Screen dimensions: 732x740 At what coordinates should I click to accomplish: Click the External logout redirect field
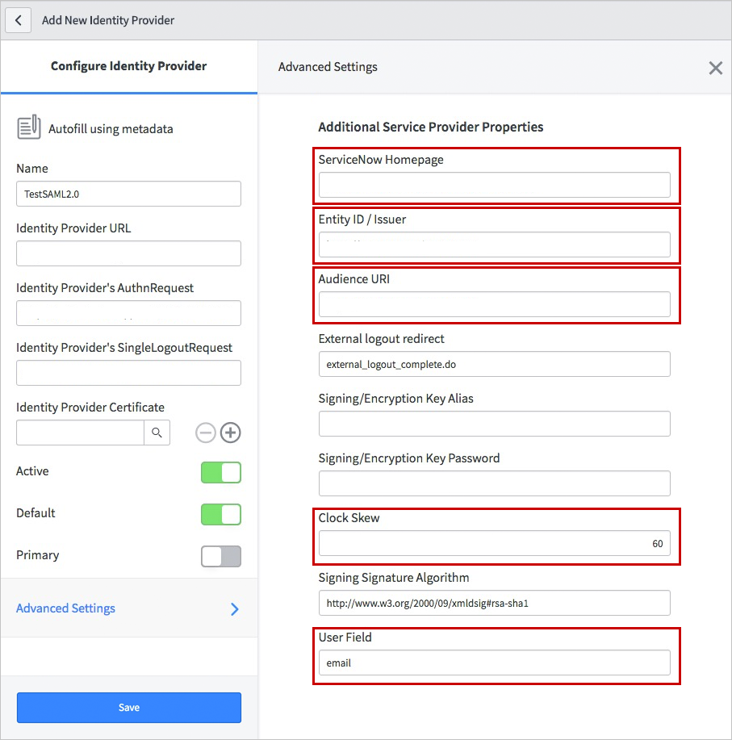(494, 364)
